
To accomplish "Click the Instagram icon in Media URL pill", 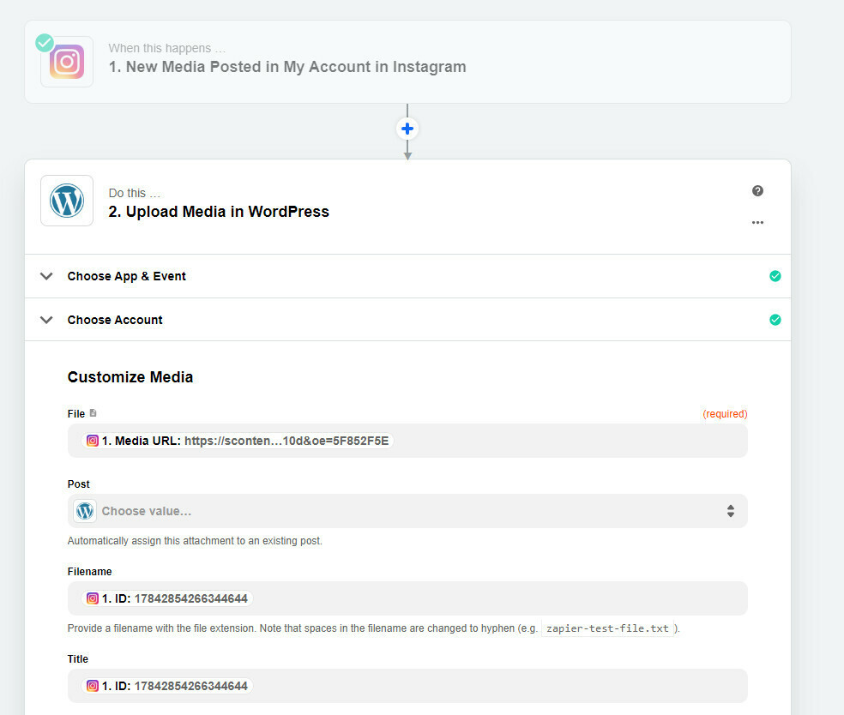I will pyautogui.click(x=93, y=441).
